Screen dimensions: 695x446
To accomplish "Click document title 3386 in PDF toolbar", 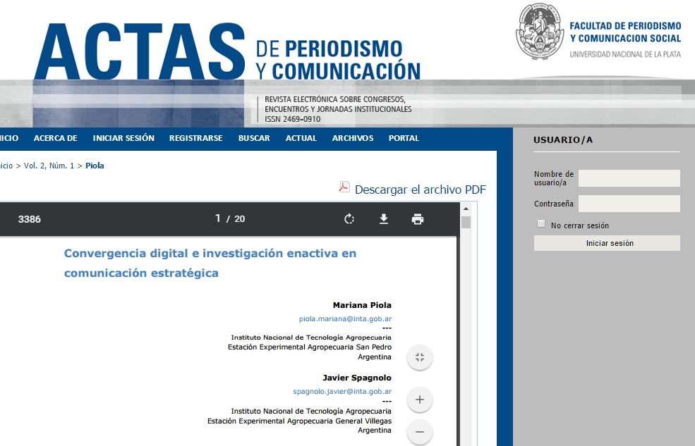I will click(x=29, y=219).
